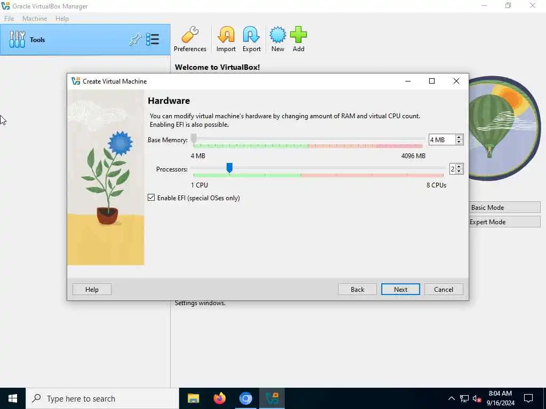Image resolution: width=546 pixels, height=409 pixels.
Task: Click Expert Mode button behind dialog
Action: (x=504, y=222)
